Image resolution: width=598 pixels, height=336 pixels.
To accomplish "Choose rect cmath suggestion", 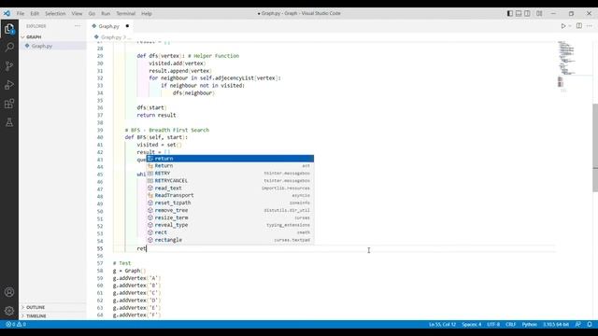I will pos(230,232).
